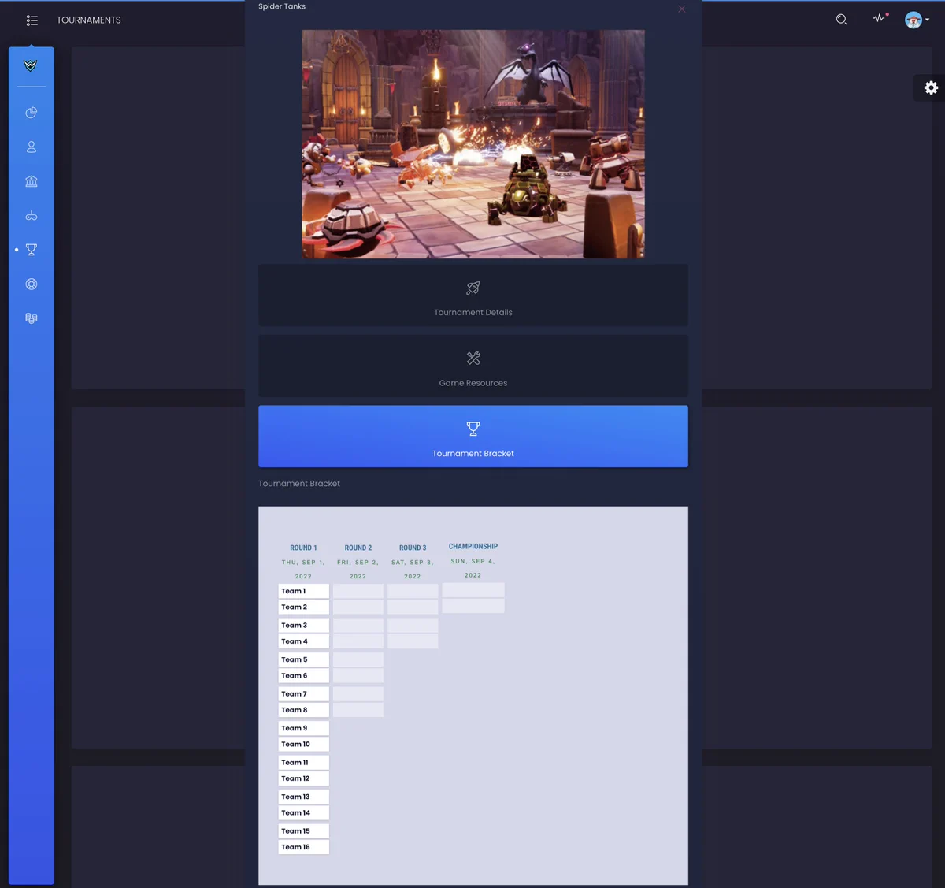The width and height of the screenshot is (945, 888).
Task: Select Team 1 in the bracket
Action: [303, 591]
